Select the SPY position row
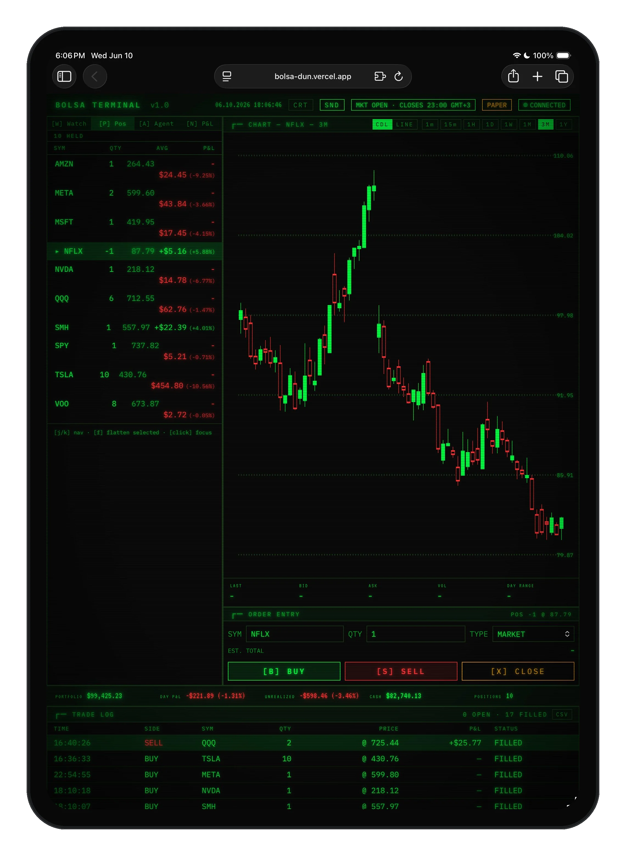Image resolution: width=626 pixels, height=856 pixels. coord(135,351)
